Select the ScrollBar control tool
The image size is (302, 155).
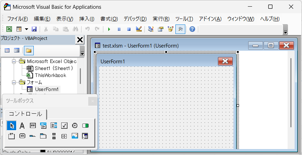(x=54, y=136)
